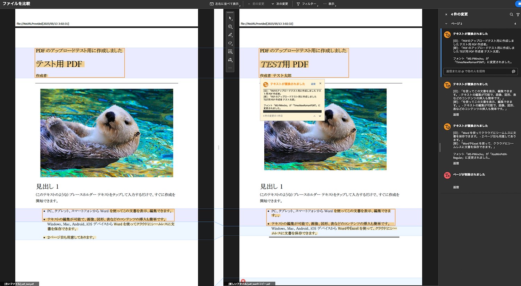The image size is (521, 286).
Task: Click down chevron in popup footer
Action: [320, 116]
